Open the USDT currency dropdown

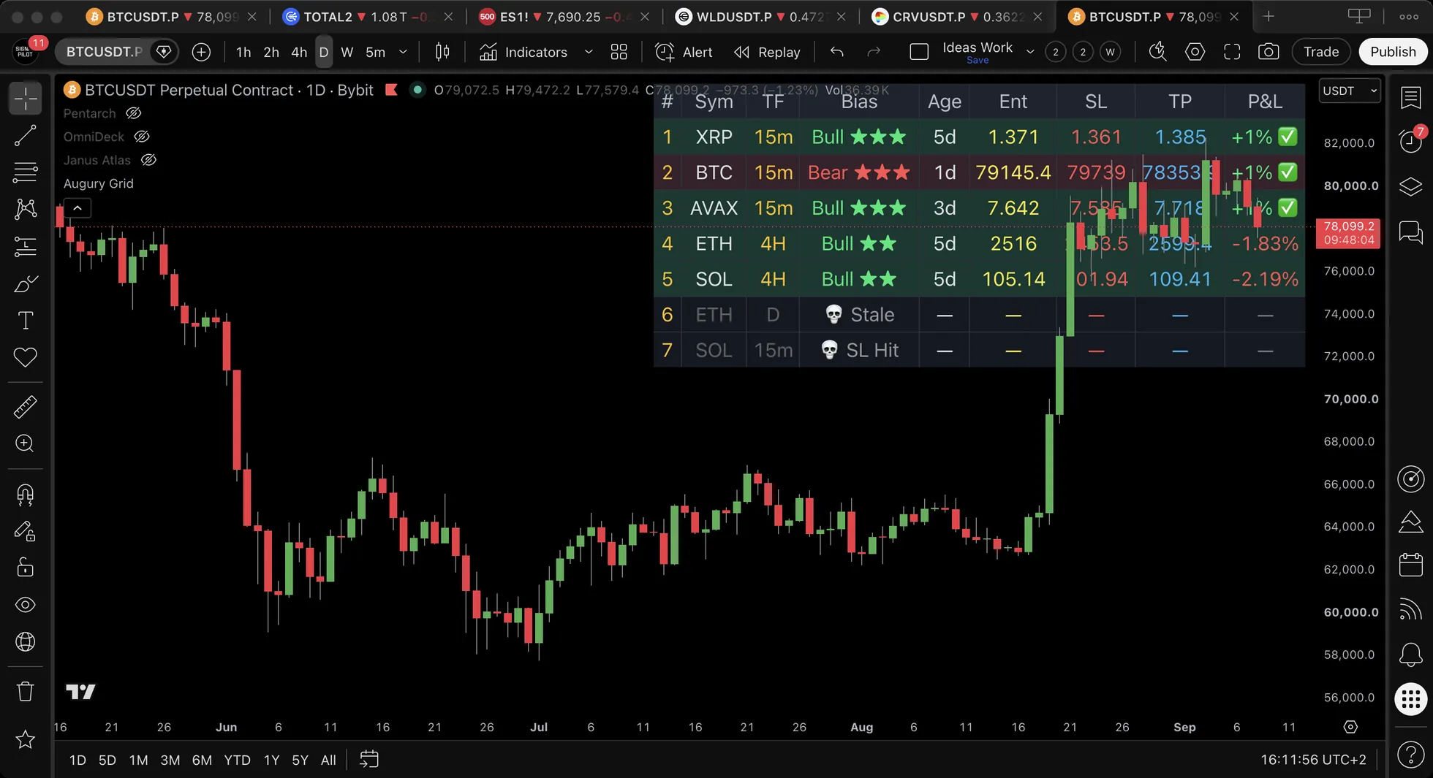coord(1350,91)
